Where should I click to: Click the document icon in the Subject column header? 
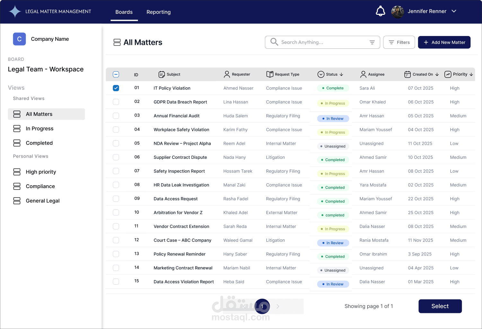point(161,74)
